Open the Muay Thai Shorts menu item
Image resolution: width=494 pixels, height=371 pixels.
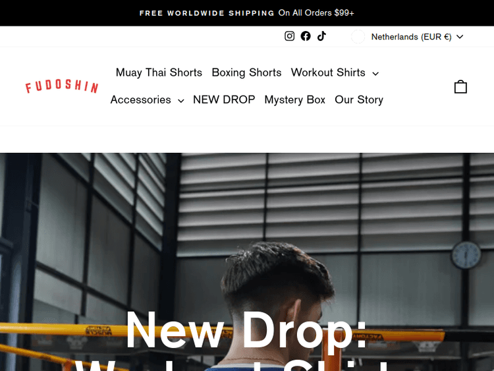[x=159, y=72]
